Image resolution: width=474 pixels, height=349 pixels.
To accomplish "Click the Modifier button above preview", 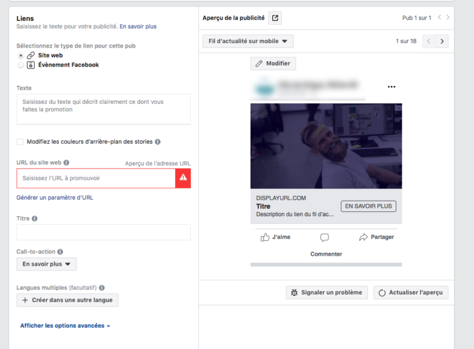I will 273,64.
